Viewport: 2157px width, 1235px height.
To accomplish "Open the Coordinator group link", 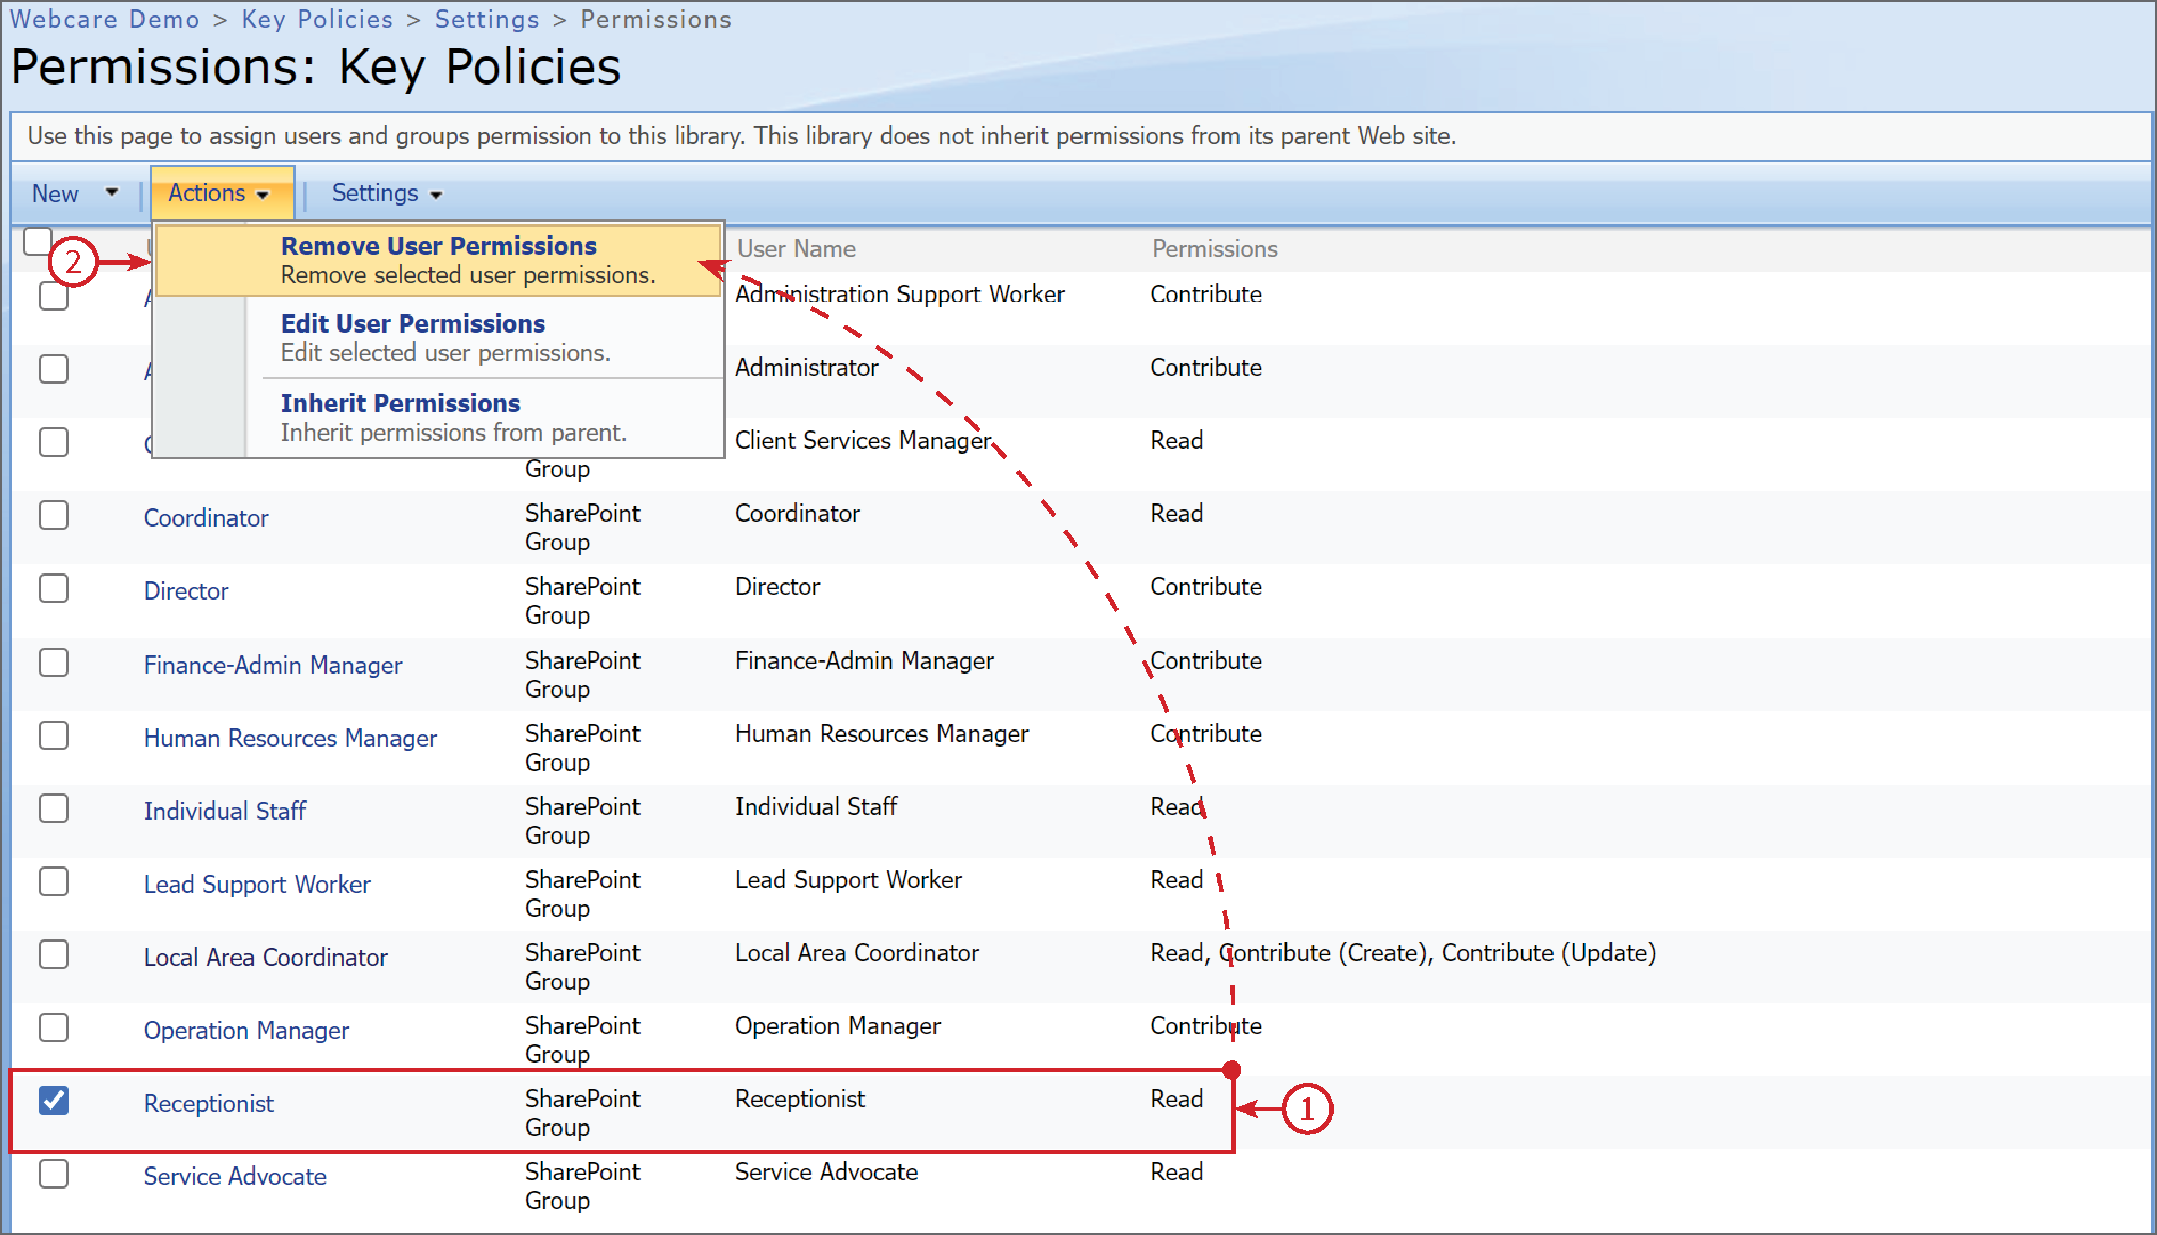I will (x=206, y=518).
